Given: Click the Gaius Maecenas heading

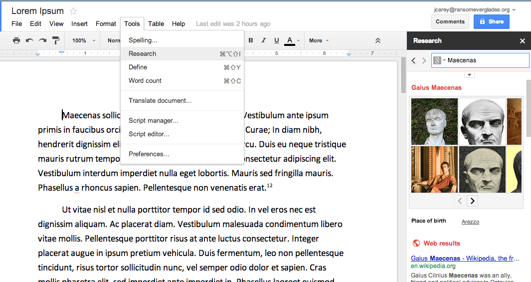Looking at the screenshot, I should pos(436,87).
